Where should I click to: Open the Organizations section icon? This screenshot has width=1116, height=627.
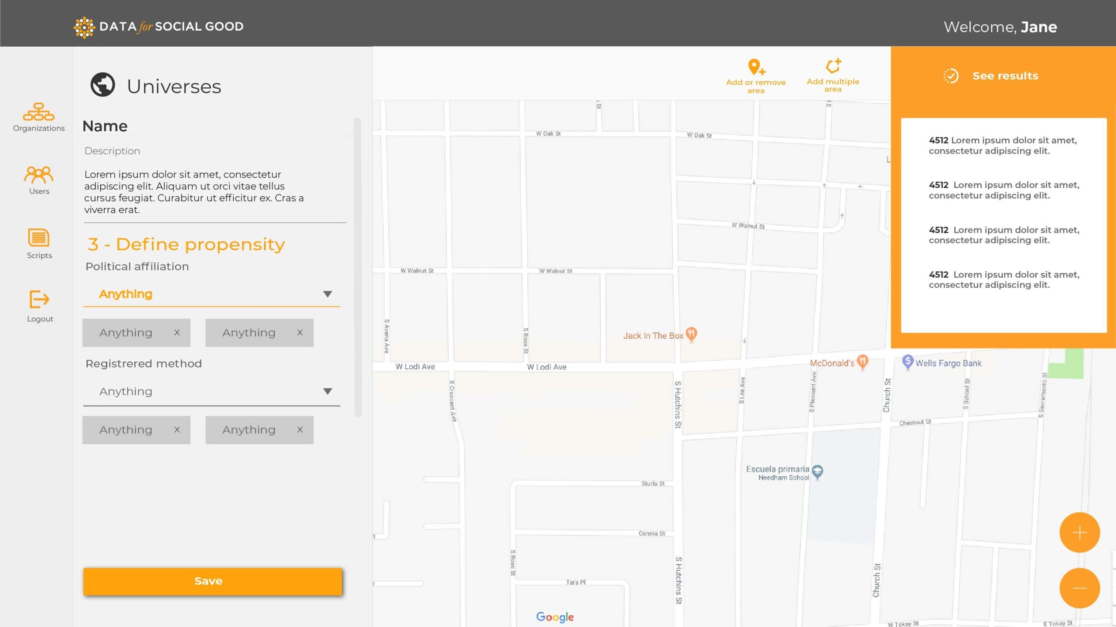[x=38, y=112]
